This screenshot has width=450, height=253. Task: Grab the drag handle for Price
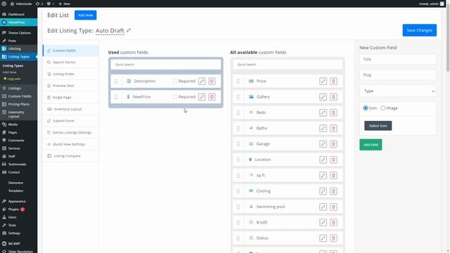(x=238, y=82)
